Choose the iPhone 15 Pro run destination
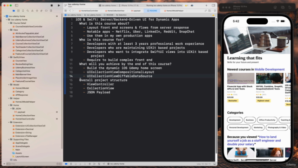Image resolution: width=298 pixels, height=168 pixels. tap(129, 6)
